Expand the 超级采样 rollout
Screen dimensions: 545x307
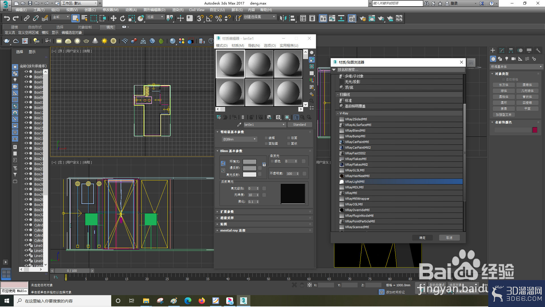pos(264,218)
